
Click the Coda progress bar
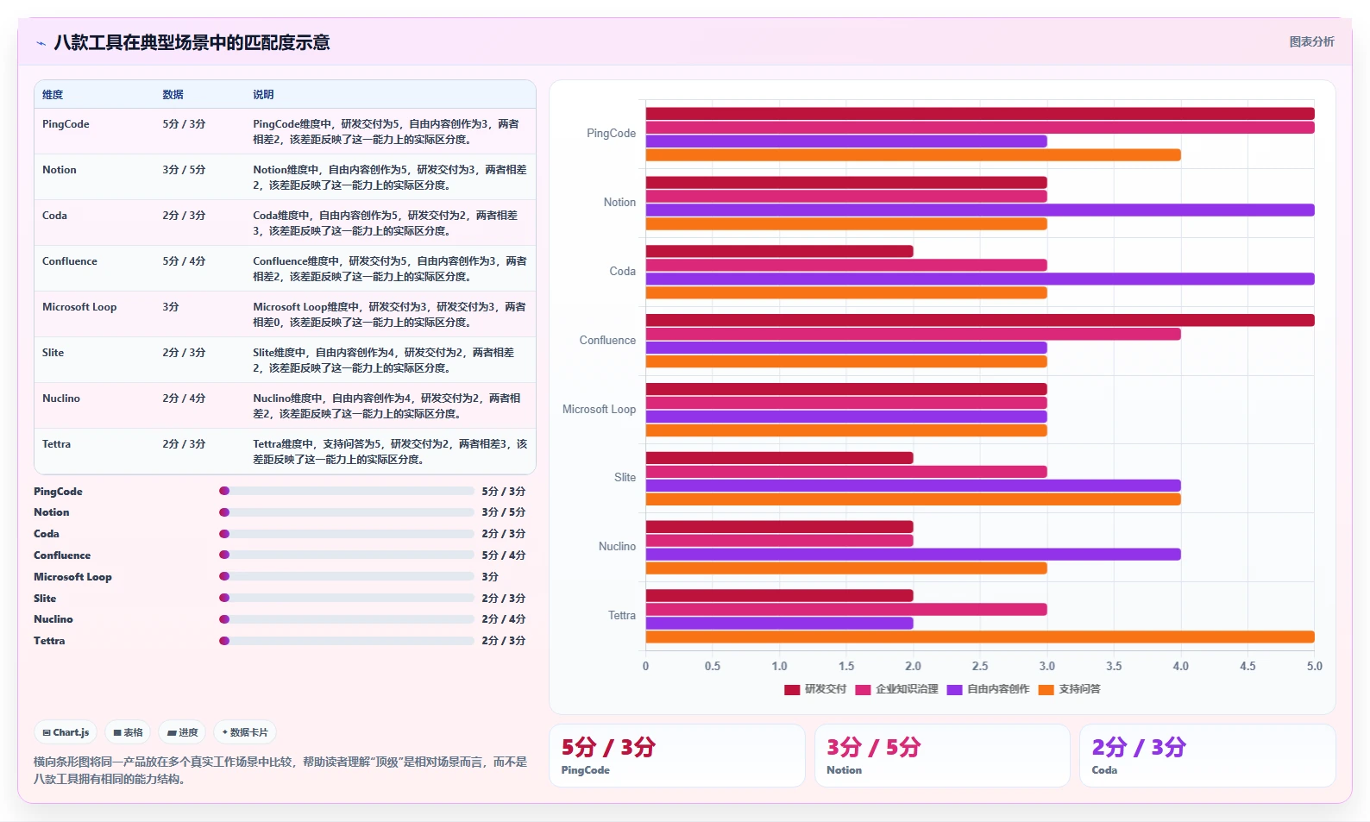(346, 534)
